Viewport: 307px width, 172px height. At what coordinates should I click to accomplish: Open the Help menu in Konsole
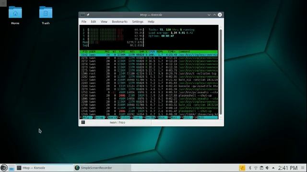151,21
